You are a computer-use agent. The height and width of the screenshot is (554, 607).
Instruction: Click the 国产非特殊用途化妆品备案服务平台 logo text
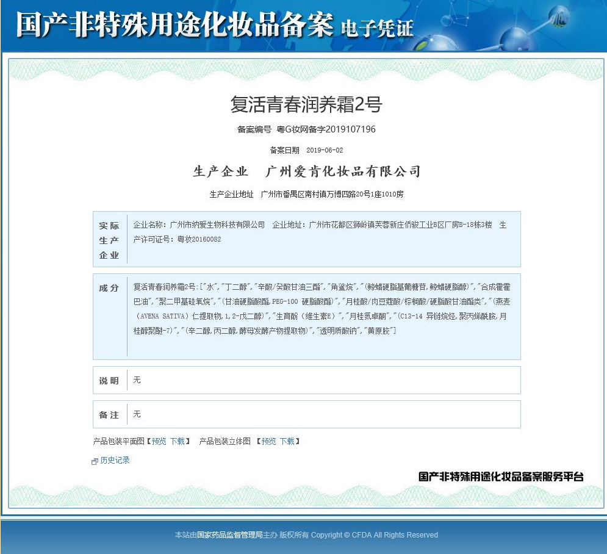click(501, 477)
